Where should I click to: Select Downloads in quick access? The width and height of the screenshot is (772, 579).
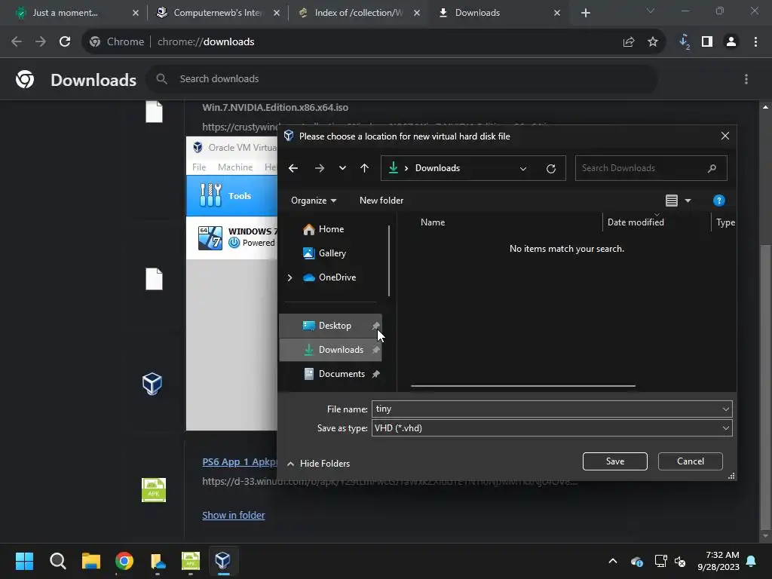coord(330,350)
